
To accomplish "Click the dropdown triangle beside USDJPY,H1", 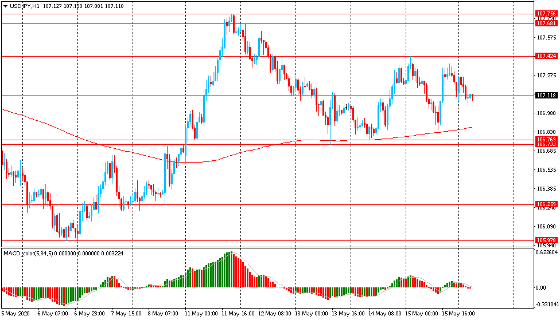I will pos(5,6).
